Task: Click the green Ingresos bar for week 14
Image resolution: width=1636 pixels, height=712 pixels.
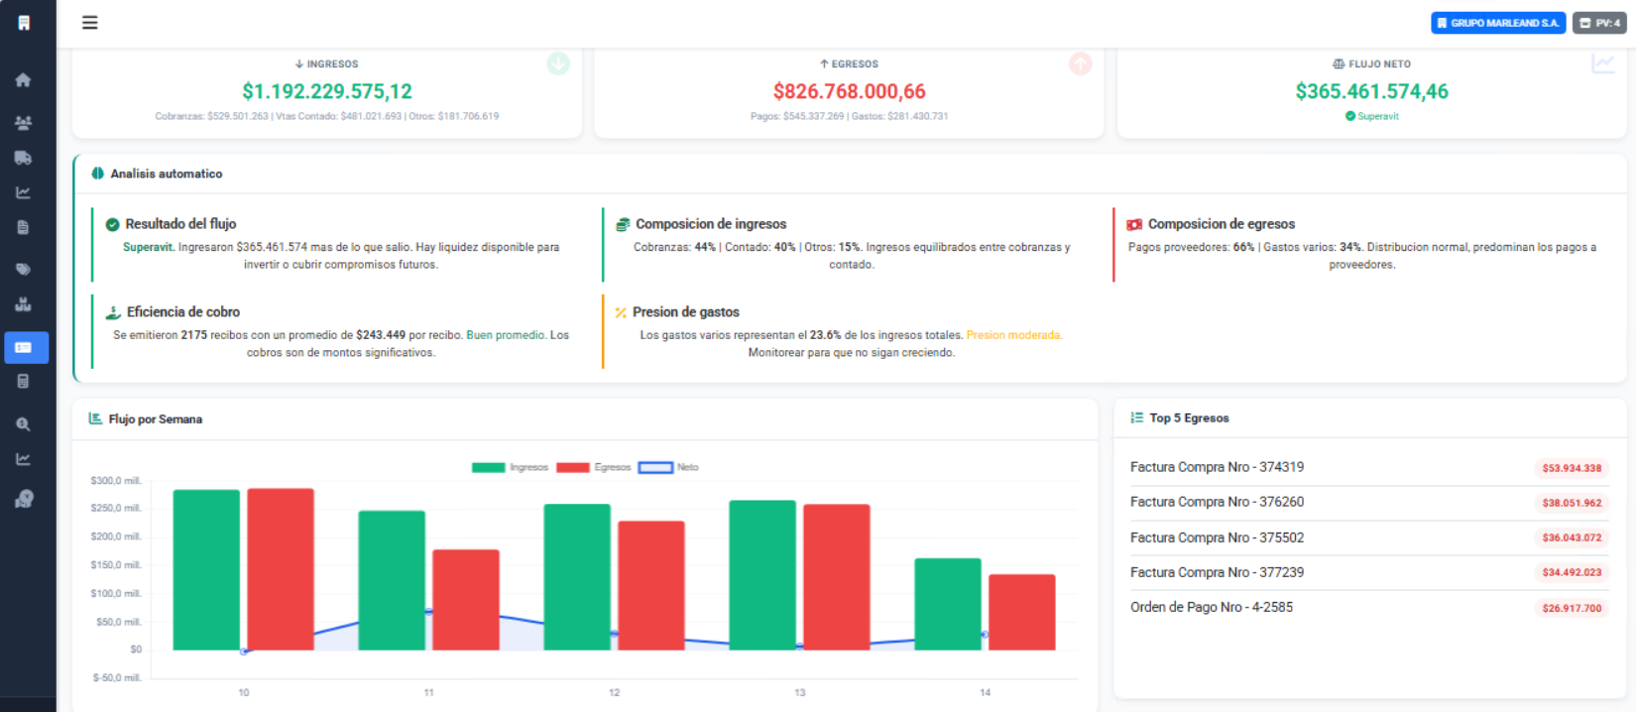Action: coord(948,605)
